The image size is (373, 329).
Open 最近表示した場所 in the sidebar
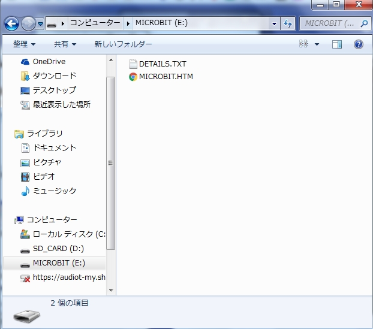tap(62, 104)
